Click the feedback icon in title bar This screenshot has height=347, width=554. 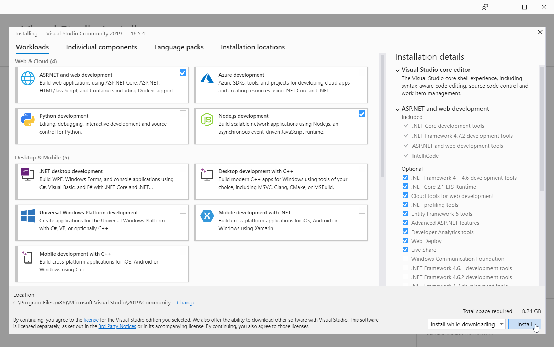pos(485,7)
